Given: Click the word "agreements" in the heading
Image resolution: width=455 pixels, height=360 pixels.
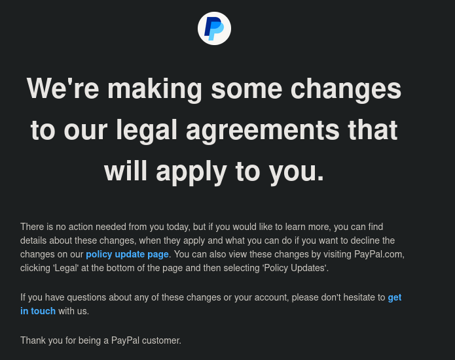Looking at the screenshot, I should coord(263,130).
